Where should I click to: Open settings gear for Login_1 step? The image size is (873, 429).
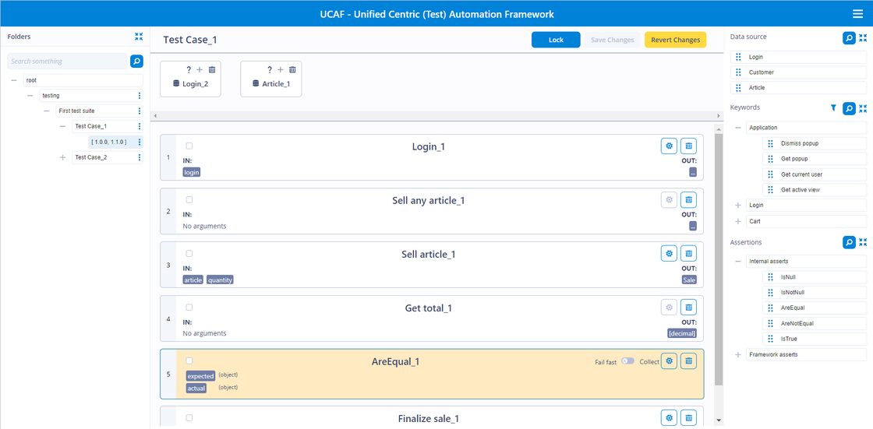pos(670,146)
